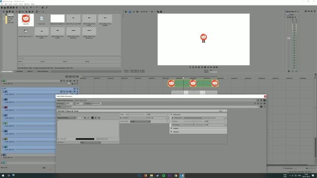This screenshot has height=178, width=317.
Task: Click the external monitor preview icon
Action: (x=130, y=12)
